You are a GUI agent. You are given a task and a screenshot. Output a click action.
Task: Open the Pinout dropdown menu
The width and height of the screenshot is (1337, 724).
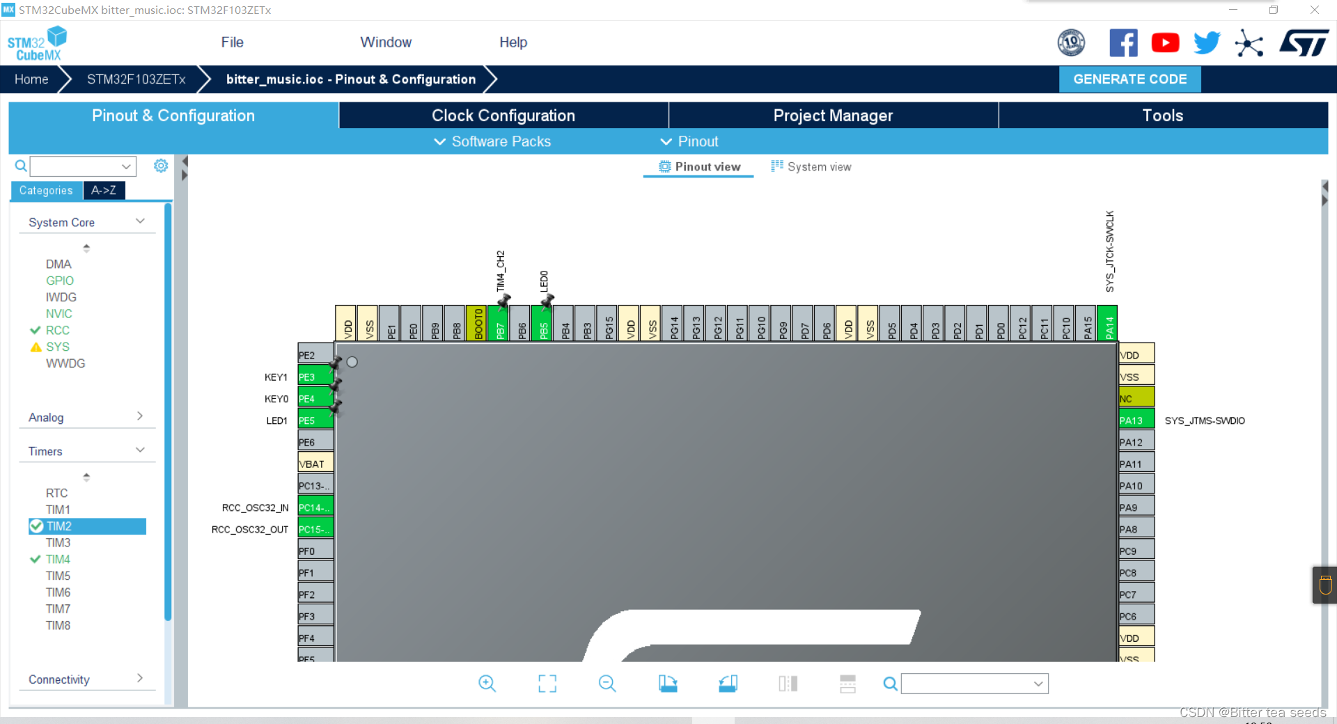[689, 141]
